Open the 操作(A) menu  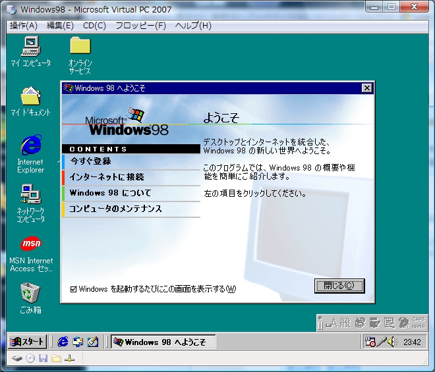(24, 26)
